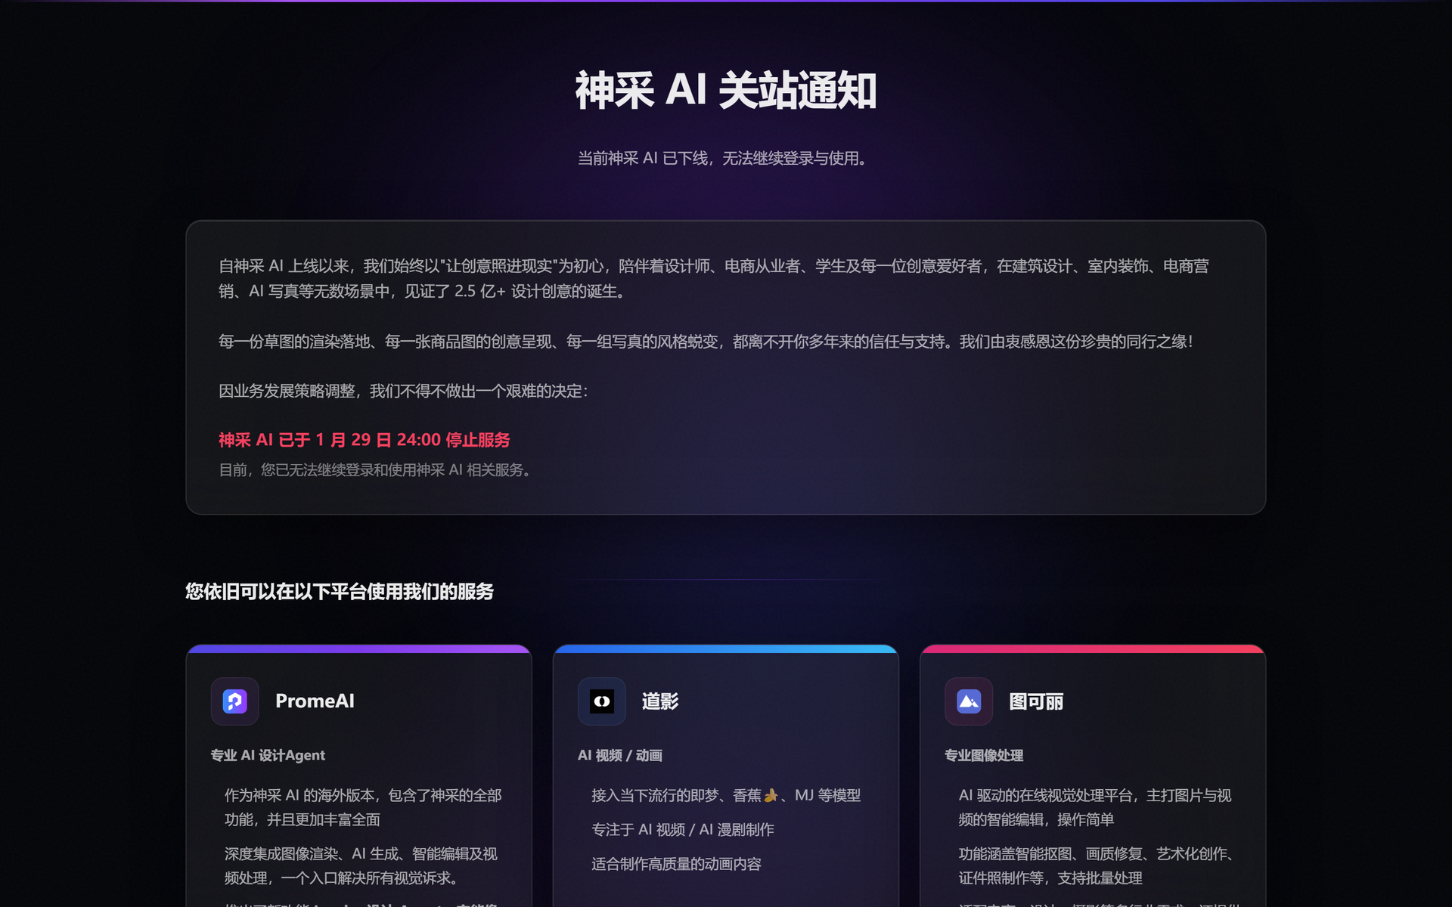
Task: Click the 专业 AI 设计Agent label
Action: [x=268, y=755]
